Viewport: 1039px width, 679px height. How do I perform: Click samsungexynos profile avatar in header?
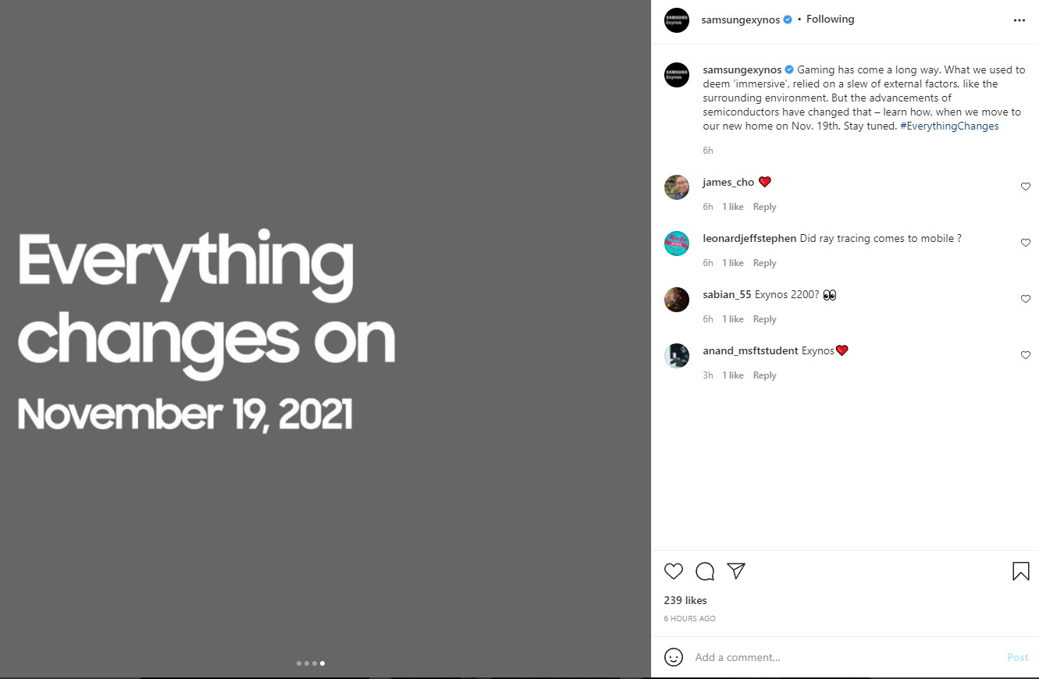click(677, 20)
